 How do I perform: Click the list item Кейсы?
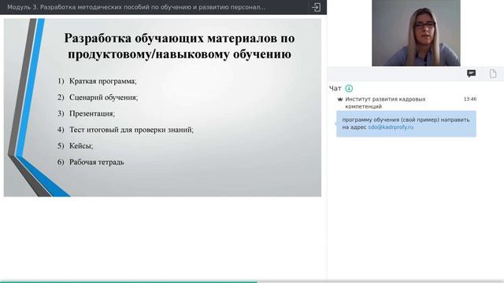tap(81, 145)
